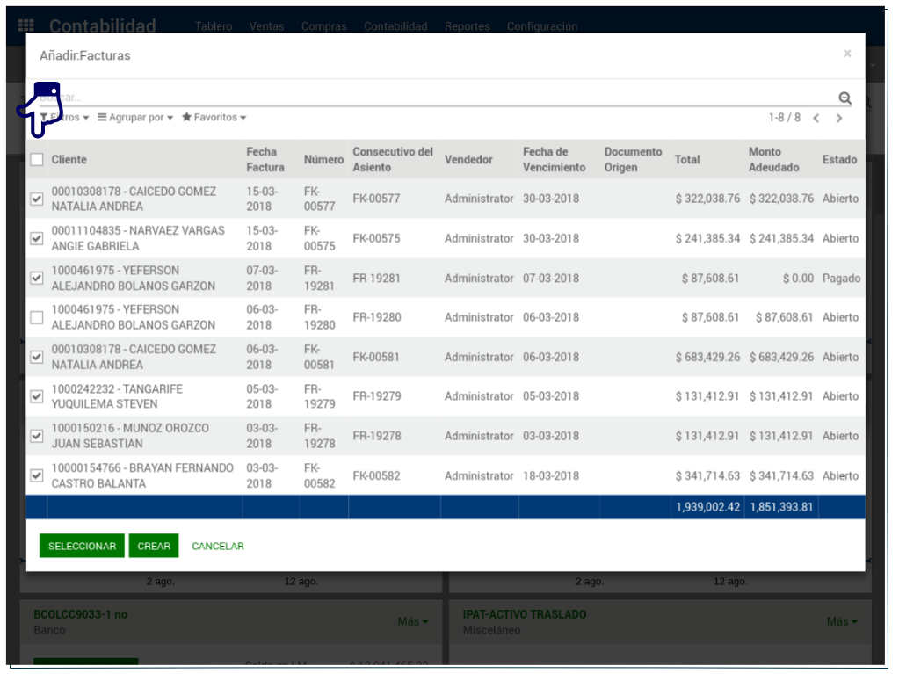Uncheck the FK-00582 invoice checkbox
The width and height of the screenshot is (899, 674).
[x=37, y=476]
